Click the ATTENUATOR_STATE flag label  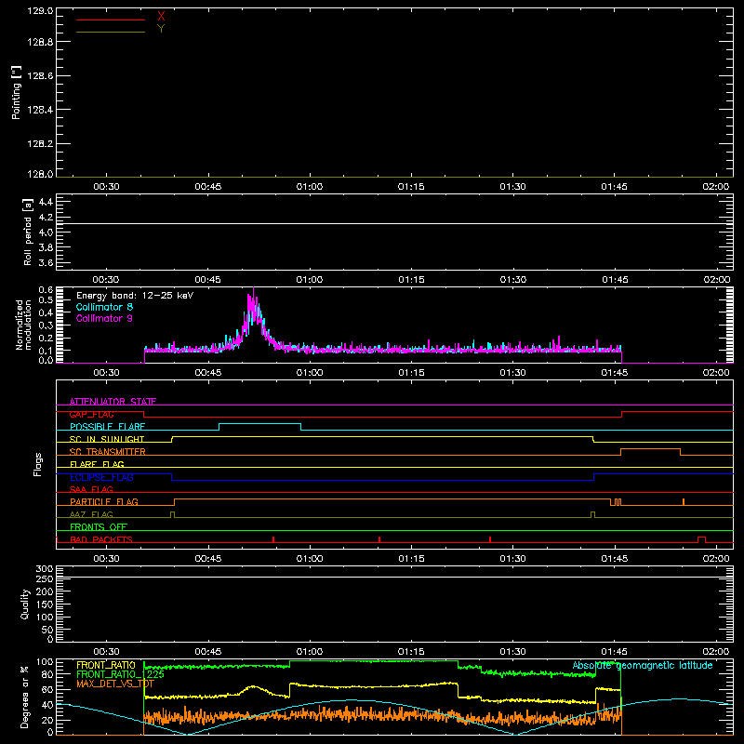[113, 402]
